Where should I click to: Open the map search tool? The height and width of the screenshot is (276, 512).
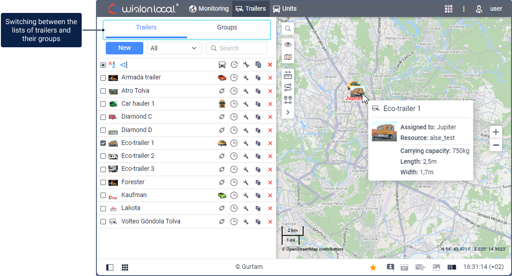(287, 29)
